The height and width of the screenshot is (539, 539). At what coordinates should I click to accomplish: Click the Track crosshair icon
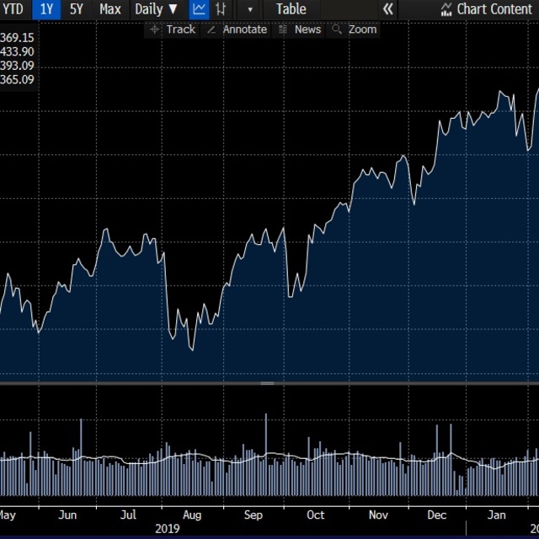tap(154, 29)
